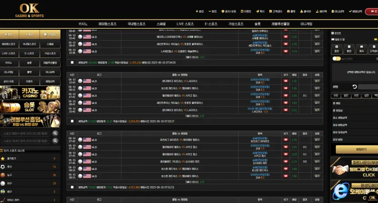Image resolution: width=378 pixels, height=203 pixels.
Task: Click the reset arrow icon next to 배팅 amount
Action: click(x=354, y=87)
